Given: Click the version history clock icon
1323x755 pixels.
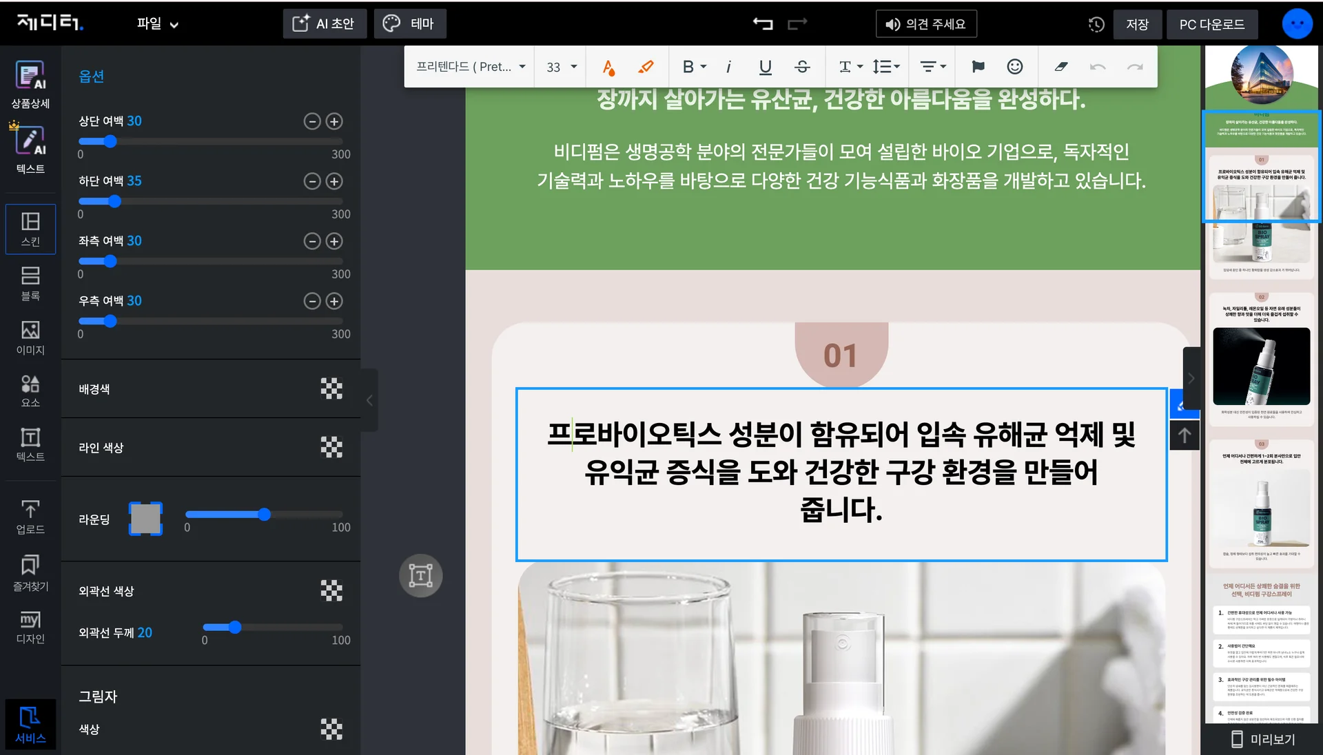Looking at the screenshot, I should pyautogui.click(x=1096, y=25).
